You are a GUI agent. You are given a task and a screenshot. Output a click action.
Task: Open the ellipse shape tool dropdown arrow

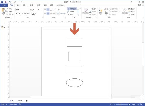tap(80, 9)
